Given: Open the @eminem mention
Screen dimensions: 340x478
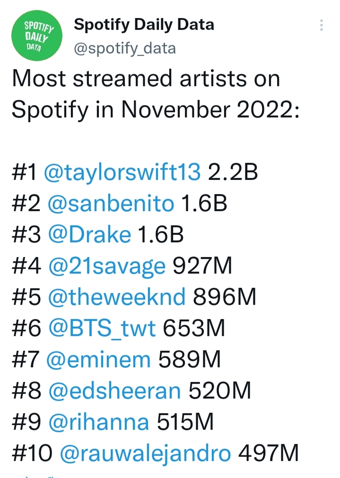Looking at the screenshot, I should click(x=98, y=360).
